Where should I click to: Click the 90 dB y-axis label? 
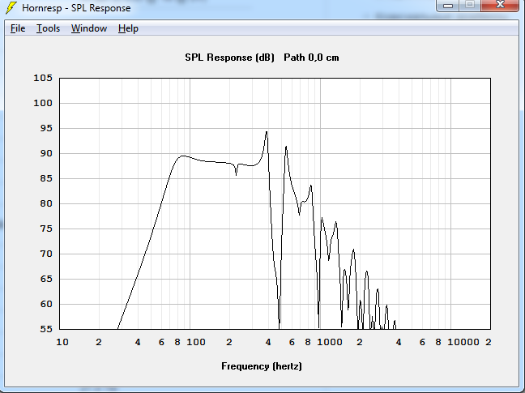point(46,153)
